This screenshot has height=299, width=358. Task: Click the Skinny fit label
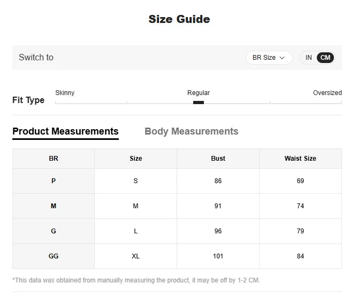(x=65, y=93)
